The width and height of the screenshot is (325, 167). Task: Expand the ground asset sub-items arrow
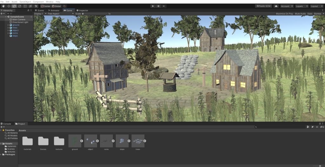82,141
